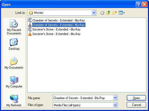The height and width of the screenshot is (111, 149).
Task: Select the first Chamber of Secrets file
Action: click(x=56, y=20)
